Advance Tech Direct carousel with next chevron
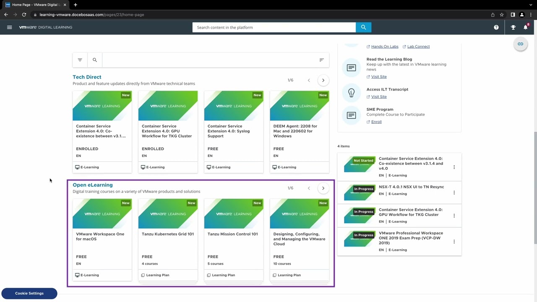This screenshot has width=537, height=302. pos(323,80)
